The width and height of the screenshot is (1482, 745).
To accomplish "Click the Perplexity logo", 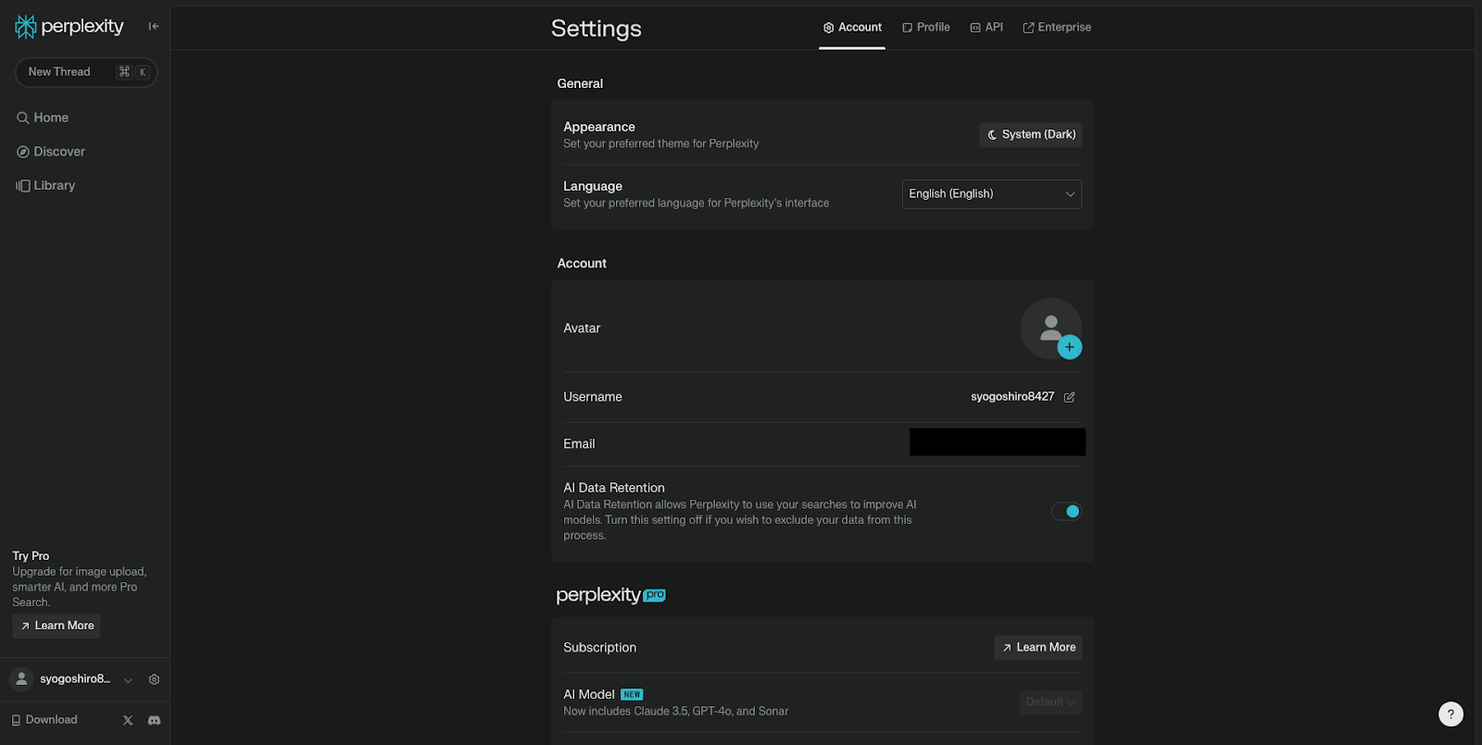I will (x=69, y=27).
